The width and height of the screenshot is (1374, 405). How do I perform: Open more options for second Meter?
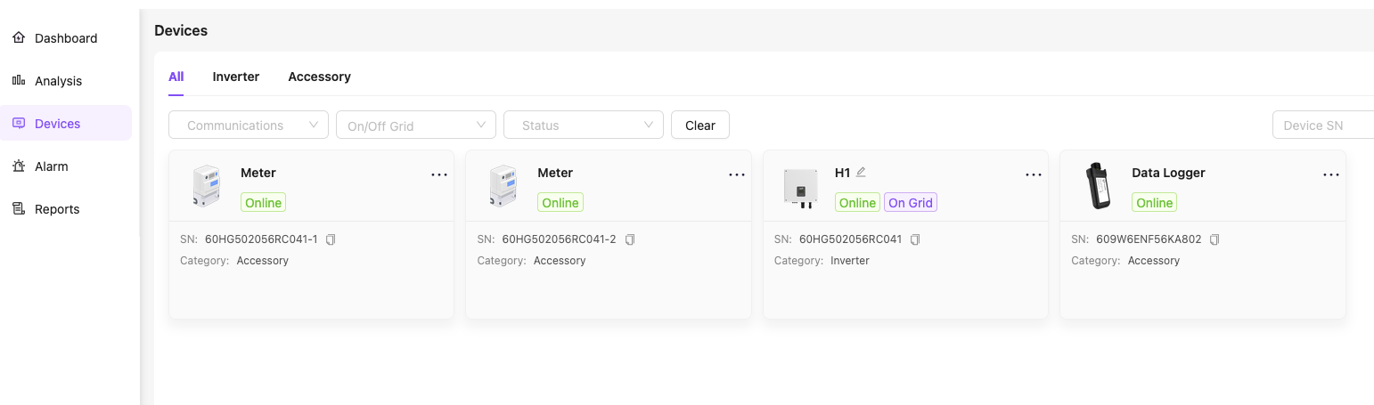(x=737, y=175)
